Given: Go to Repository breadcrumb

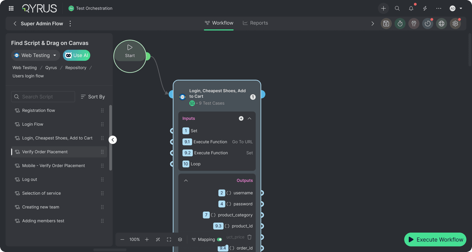Looking at the screenshot, I should [x=76, y=68].
